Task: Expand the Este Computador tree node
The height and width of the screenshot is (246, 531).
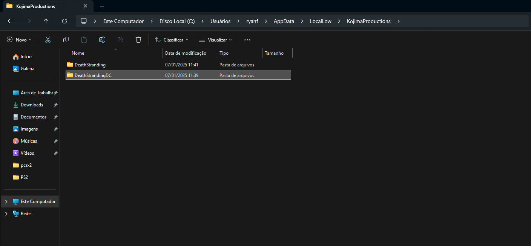Action: click(x=6, y=201)
